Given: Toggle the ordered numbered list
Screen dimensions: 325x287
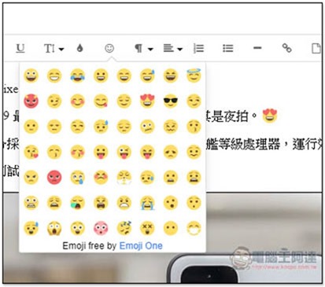Looking at the screenshot, I should [x=198, y=49].
